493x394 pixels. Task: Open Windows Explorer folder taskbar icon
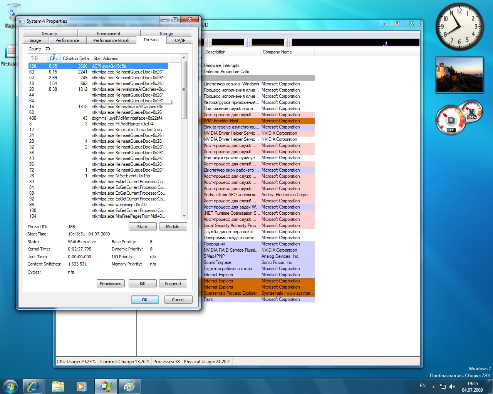tap(58, 386)
